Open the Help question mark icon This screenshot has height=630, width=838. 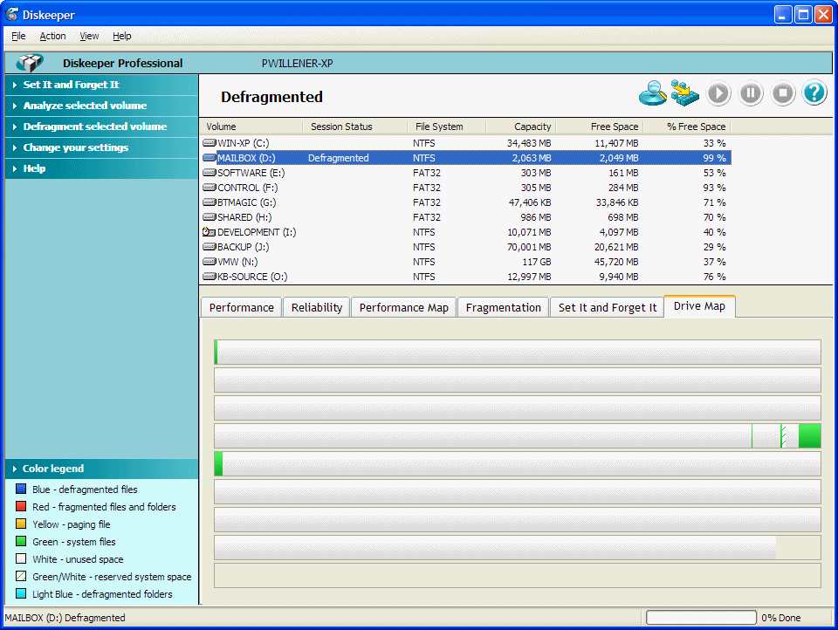(x=814, y=93)
